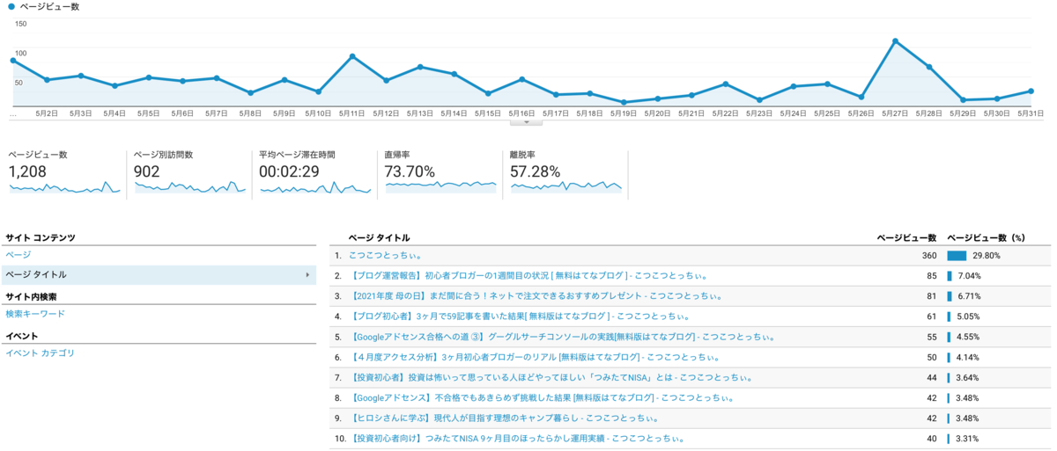Select the 平均ページ滞在時間 00:02:29 metric

315,174
